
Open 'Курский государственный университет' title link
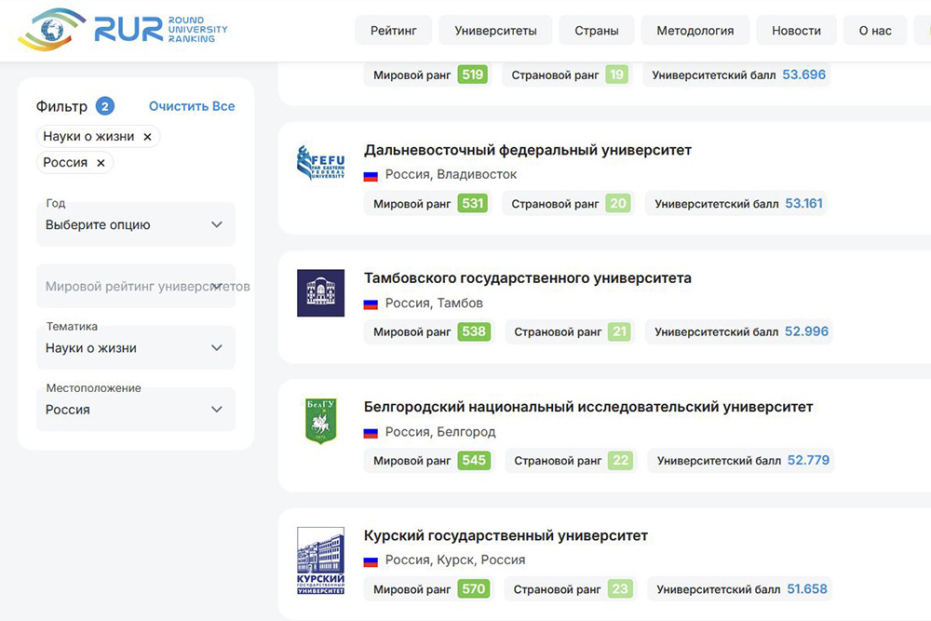coord(506,535)
